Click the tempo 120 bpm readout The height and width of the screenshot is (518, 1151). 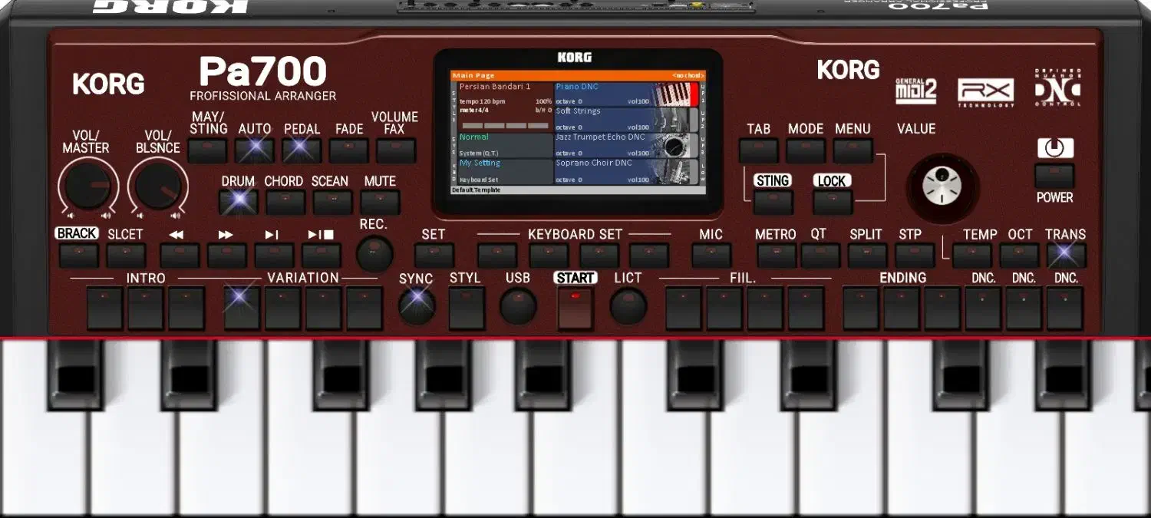[x=483, y=101]
